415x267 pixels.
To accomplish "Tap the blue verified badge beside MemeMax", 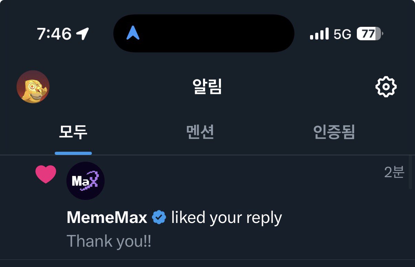I will click(x=159, y=217).
